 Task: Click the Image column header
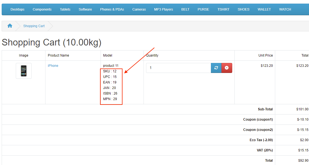tap(24, 55)
